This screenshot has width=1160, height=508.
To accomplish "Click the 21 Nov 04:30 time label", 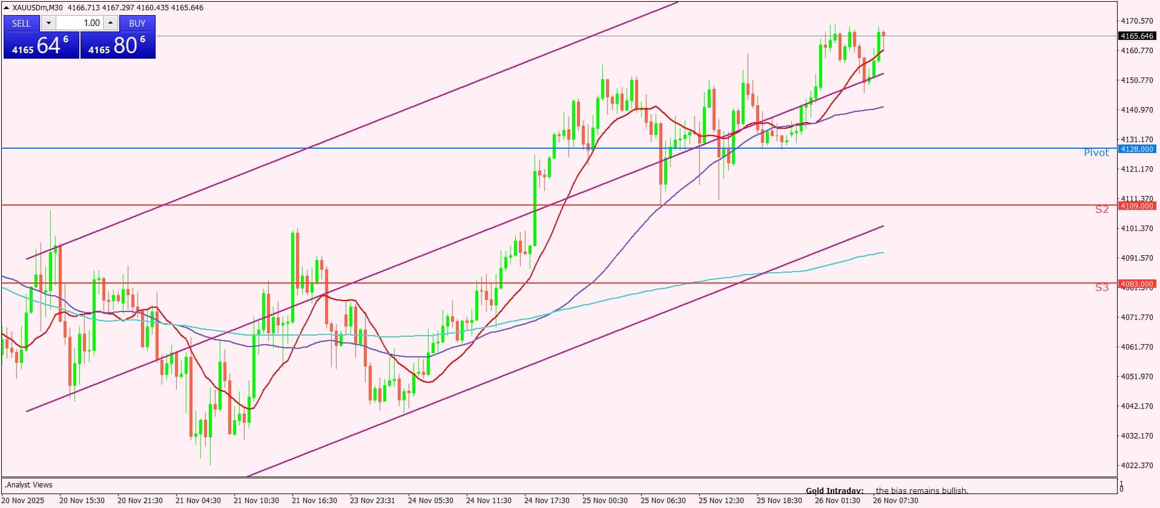I will coord(198,500).
